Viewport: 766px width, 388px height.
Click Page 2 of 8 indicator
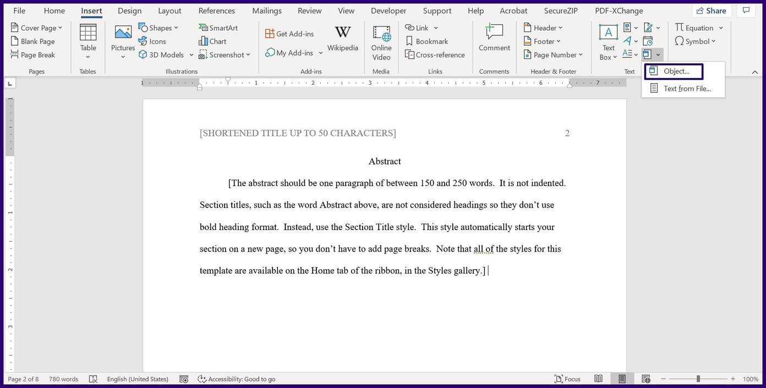(23, 379)
